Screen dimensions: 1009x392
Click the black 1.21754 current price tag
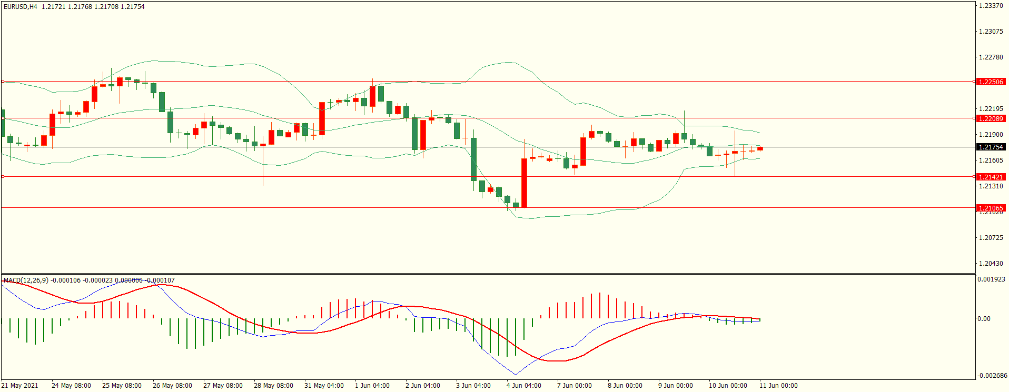pos(991,147)
